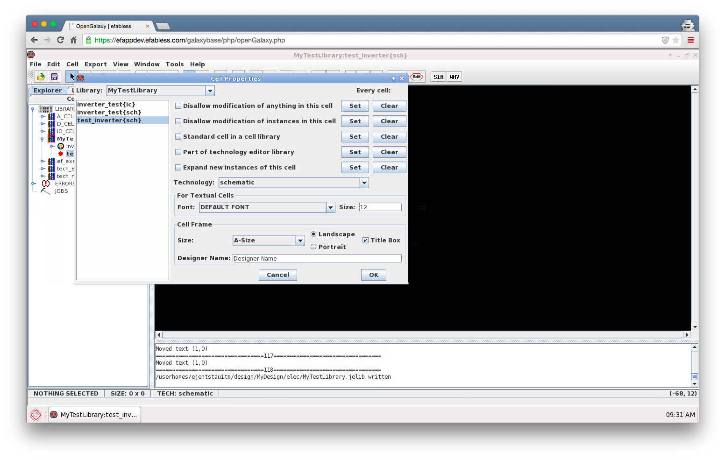Click the ERRORS exclamation icon in Explorer
725x460 pixels.
click(x=46, y=184)
